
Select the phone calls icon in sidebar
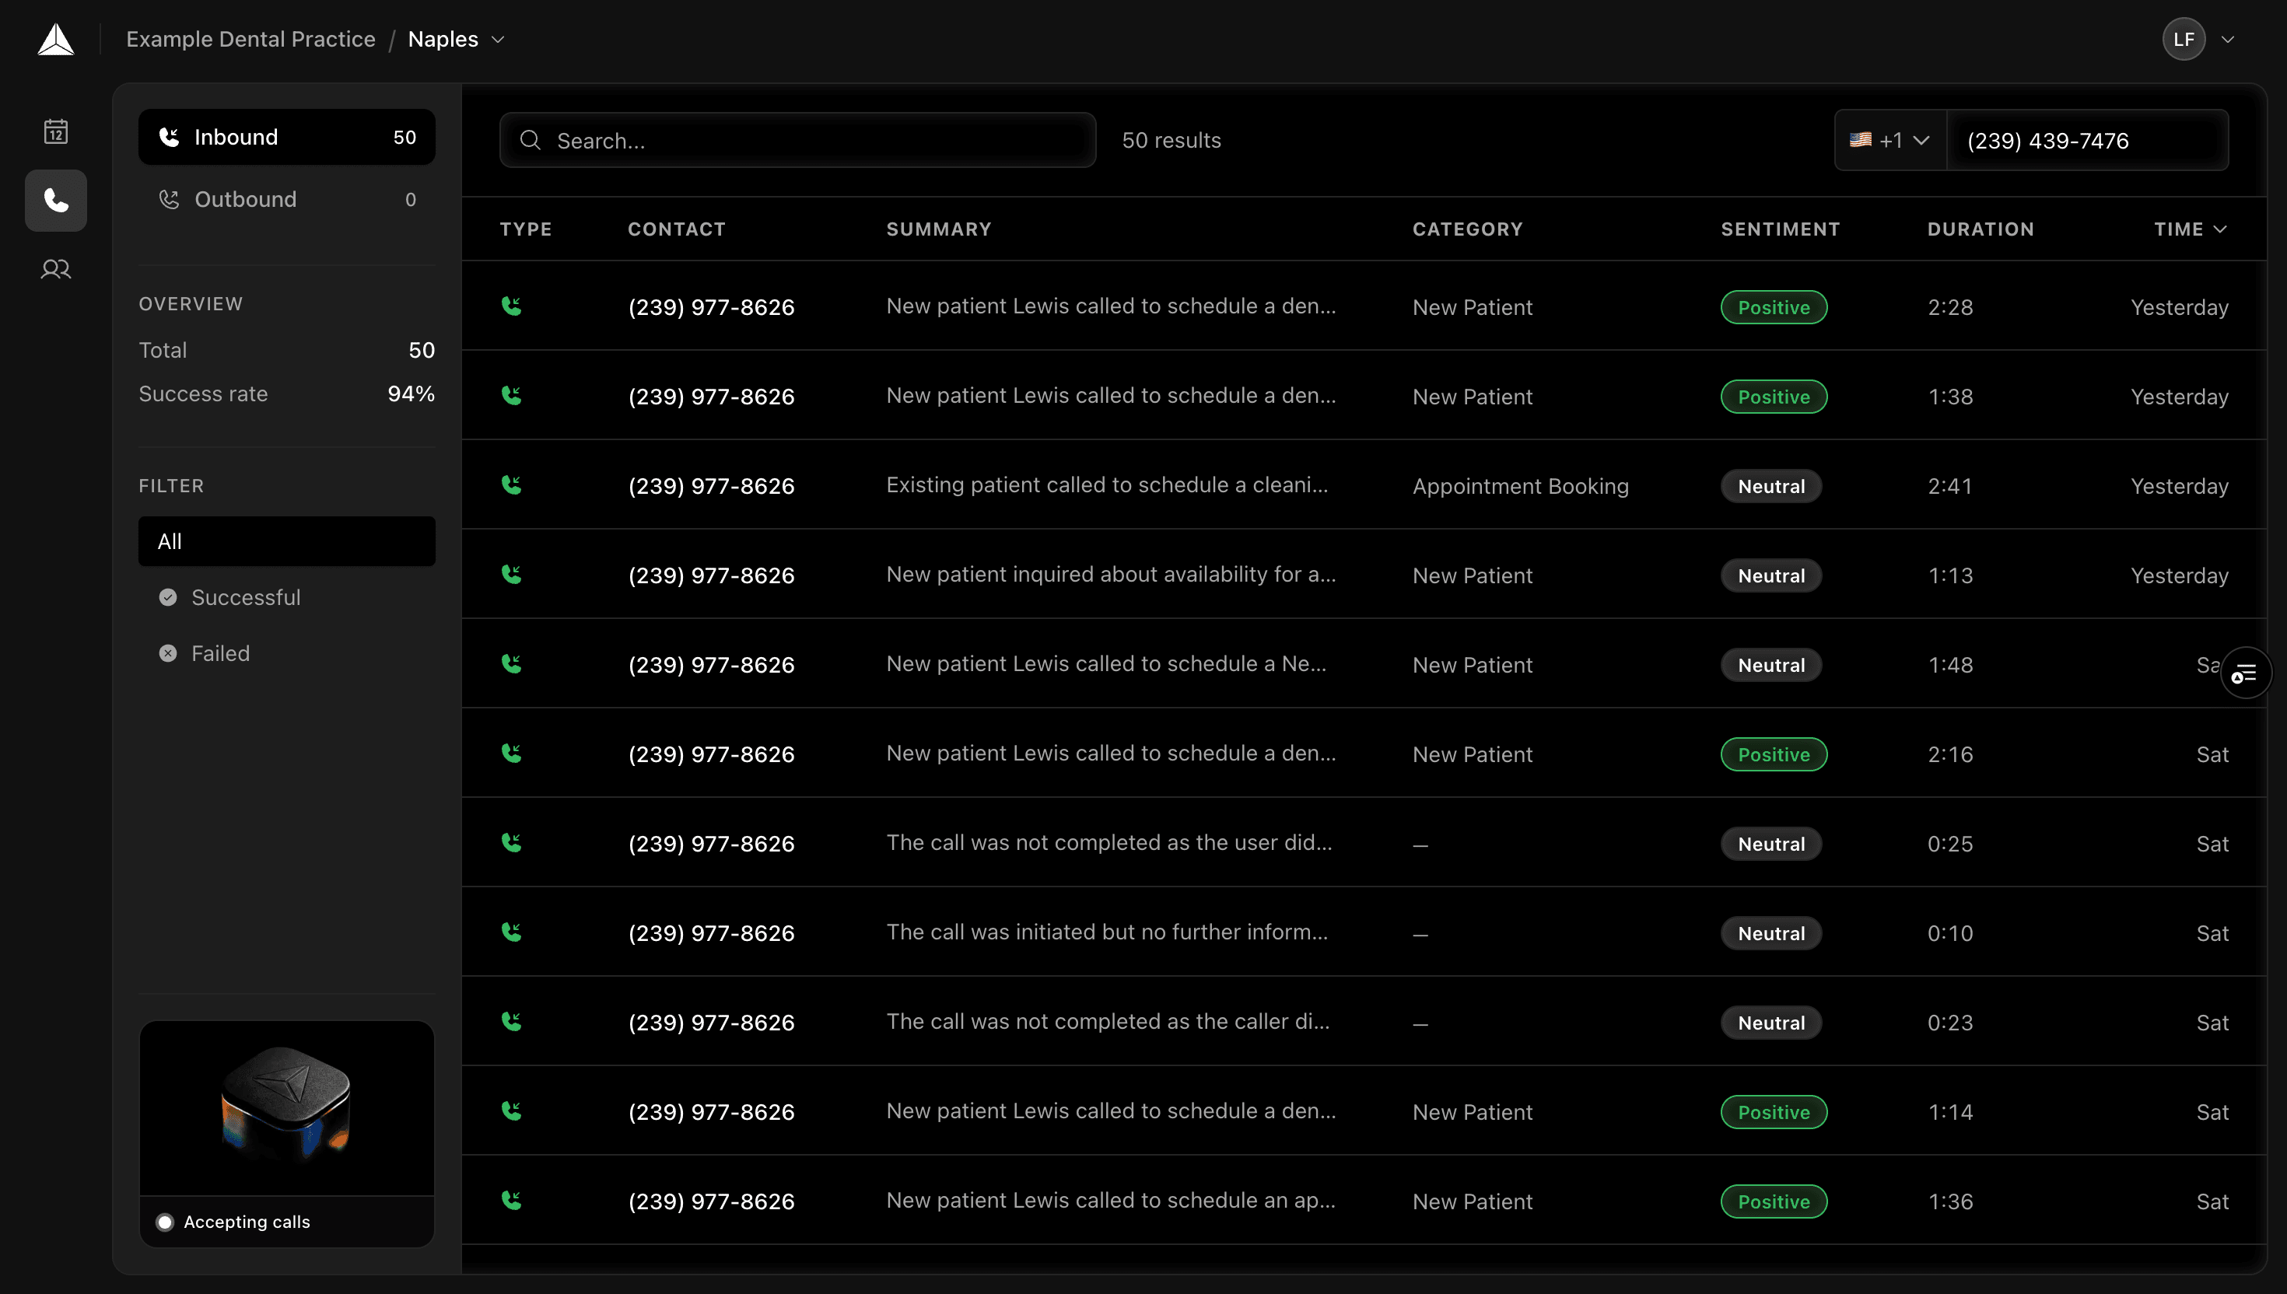pos(55,200)
